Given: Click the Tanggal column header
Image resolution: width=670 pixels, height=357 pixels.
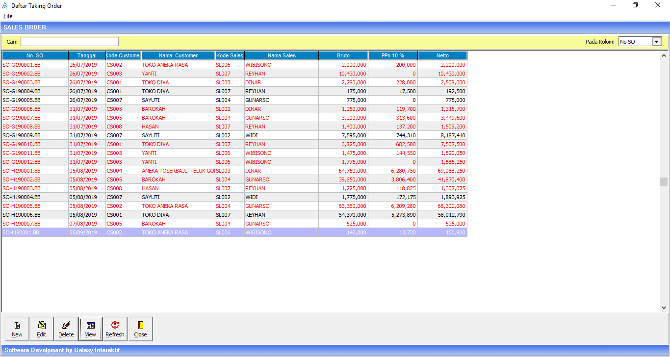Looking at the screenshot, I should [x=87, y=56].
